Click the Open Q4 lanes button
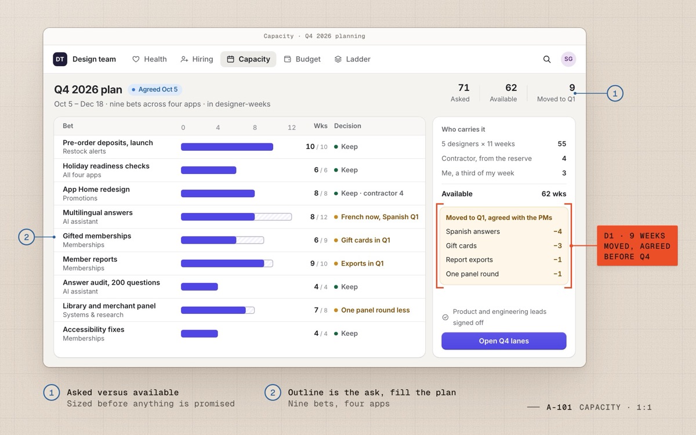696x435 pixels. coord(504,341)
